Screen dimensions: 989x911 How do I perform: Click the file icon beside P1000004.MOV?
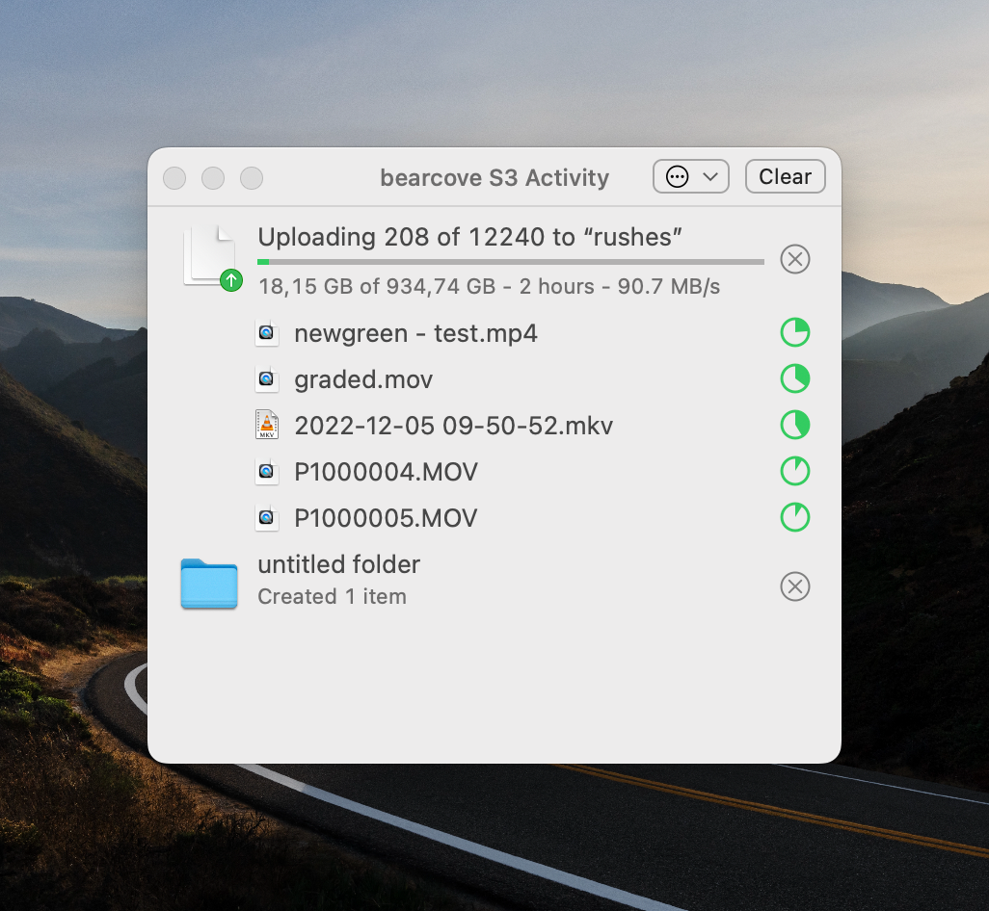pyautogui.click(x=267, y=471)
